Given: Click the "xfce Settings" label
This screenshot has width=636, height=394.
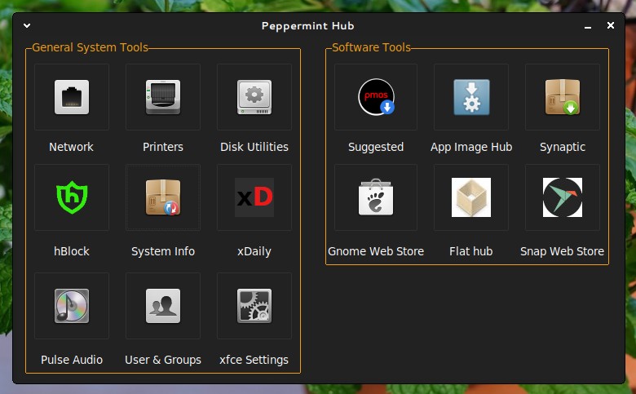Looking at the screenshot, I should pos(254,360).
